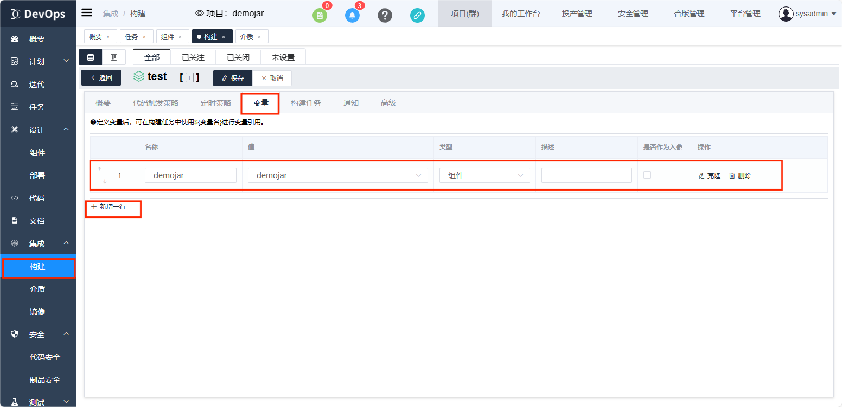Open the 类型 dropdown showing 组件
842x407 pixels.
pos(484,175)
